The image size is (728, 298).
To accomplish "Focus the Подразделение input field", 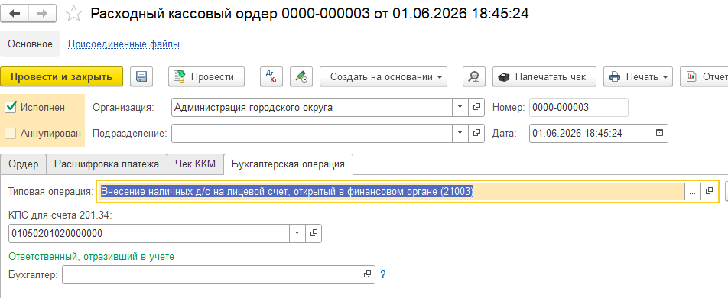I will [x=312, y=133].
